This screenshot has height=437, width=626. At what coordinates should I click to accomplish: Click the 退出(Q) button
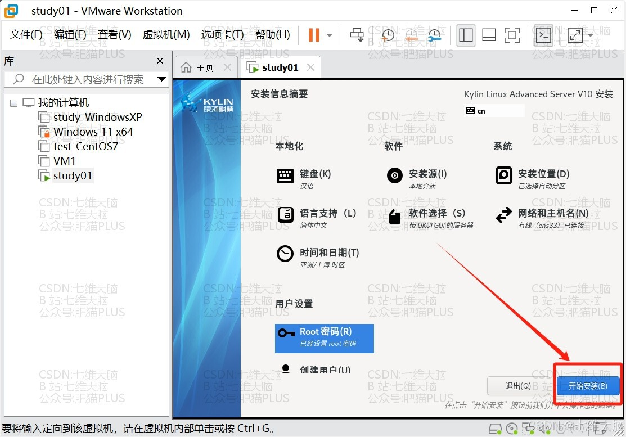518,386
